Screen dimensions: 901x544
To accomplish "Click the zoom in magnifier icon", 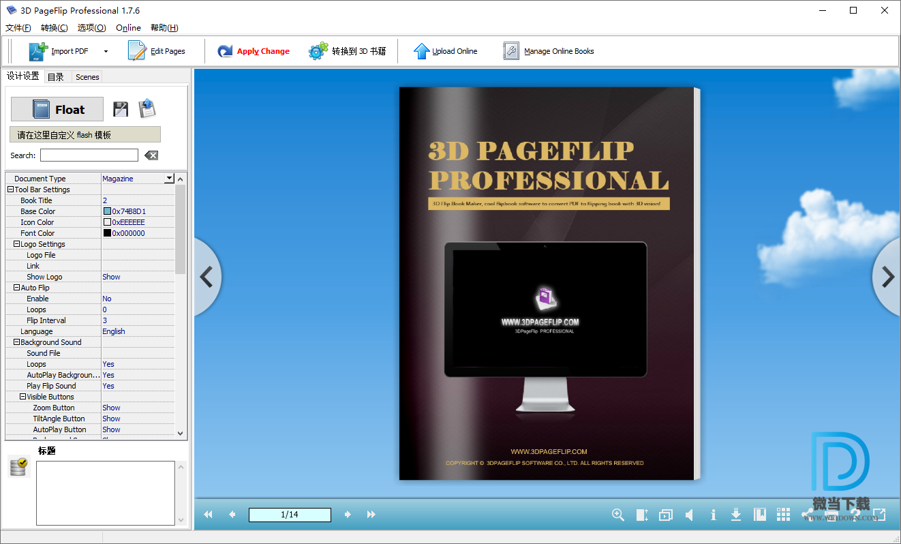I will tap(618, 515).
